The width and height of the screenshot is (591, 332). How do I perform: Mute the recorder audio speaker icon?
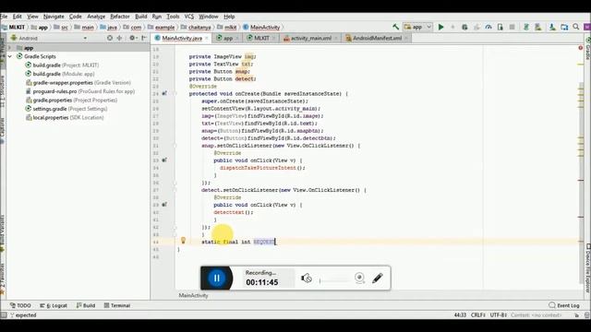click(x=307, y=279)
